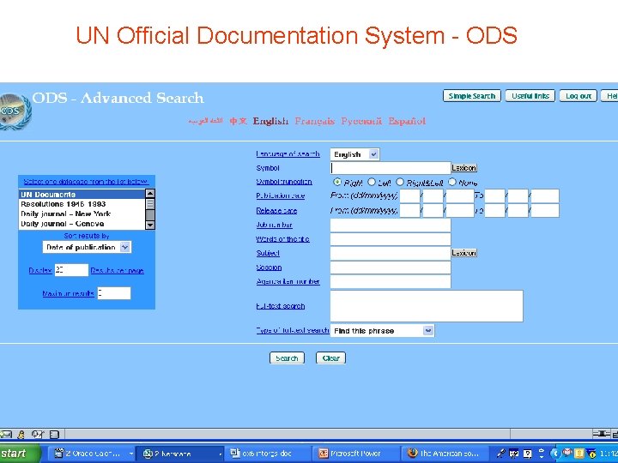Screen dimensions: 618x463
Task: Click the pen tray icon
Action: tap(501, 454)
